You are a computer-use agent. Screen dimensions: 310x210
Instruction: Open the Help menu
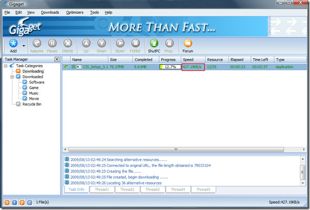tap(108, 12)
